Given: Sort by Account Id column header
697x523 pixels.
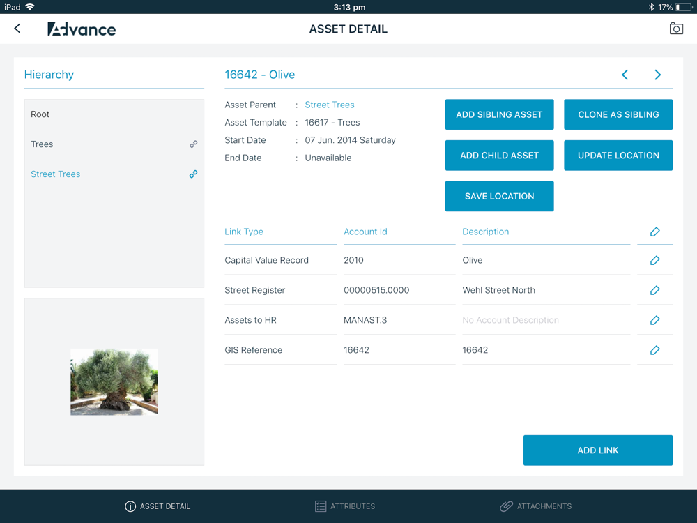Looking at the screenshot, I should [365, 232].
